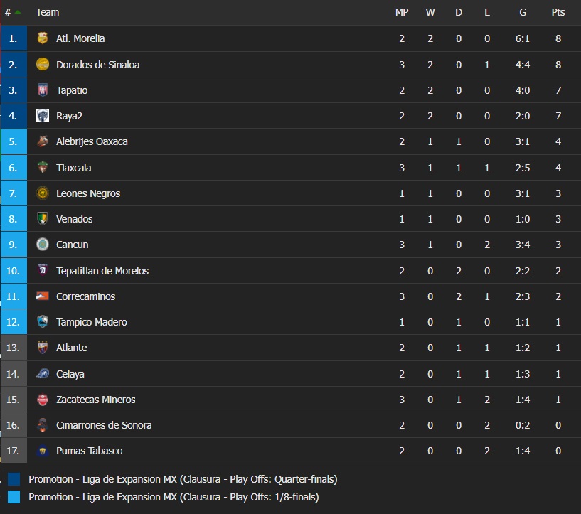Click the Venados team shield
Image resolution: width=581 pixels, height=514 pixels.
point(43,219)
